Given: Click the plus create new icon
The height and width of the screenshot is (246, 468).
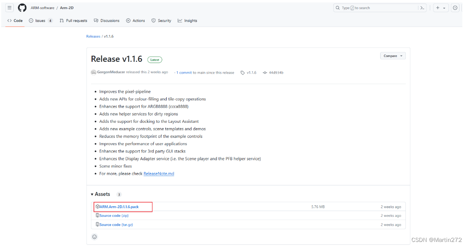Looking at the screenshot, I should pos(438,8).
